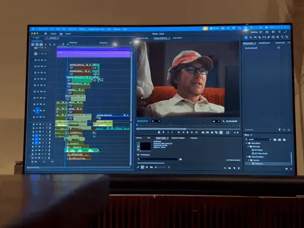The image size is (304, 228).
Task: Open the Audio Meters tab
Action: coord(177,38)
